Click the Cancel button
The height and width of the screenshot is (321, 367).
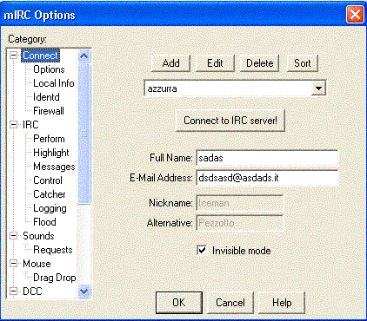(230, 303)
